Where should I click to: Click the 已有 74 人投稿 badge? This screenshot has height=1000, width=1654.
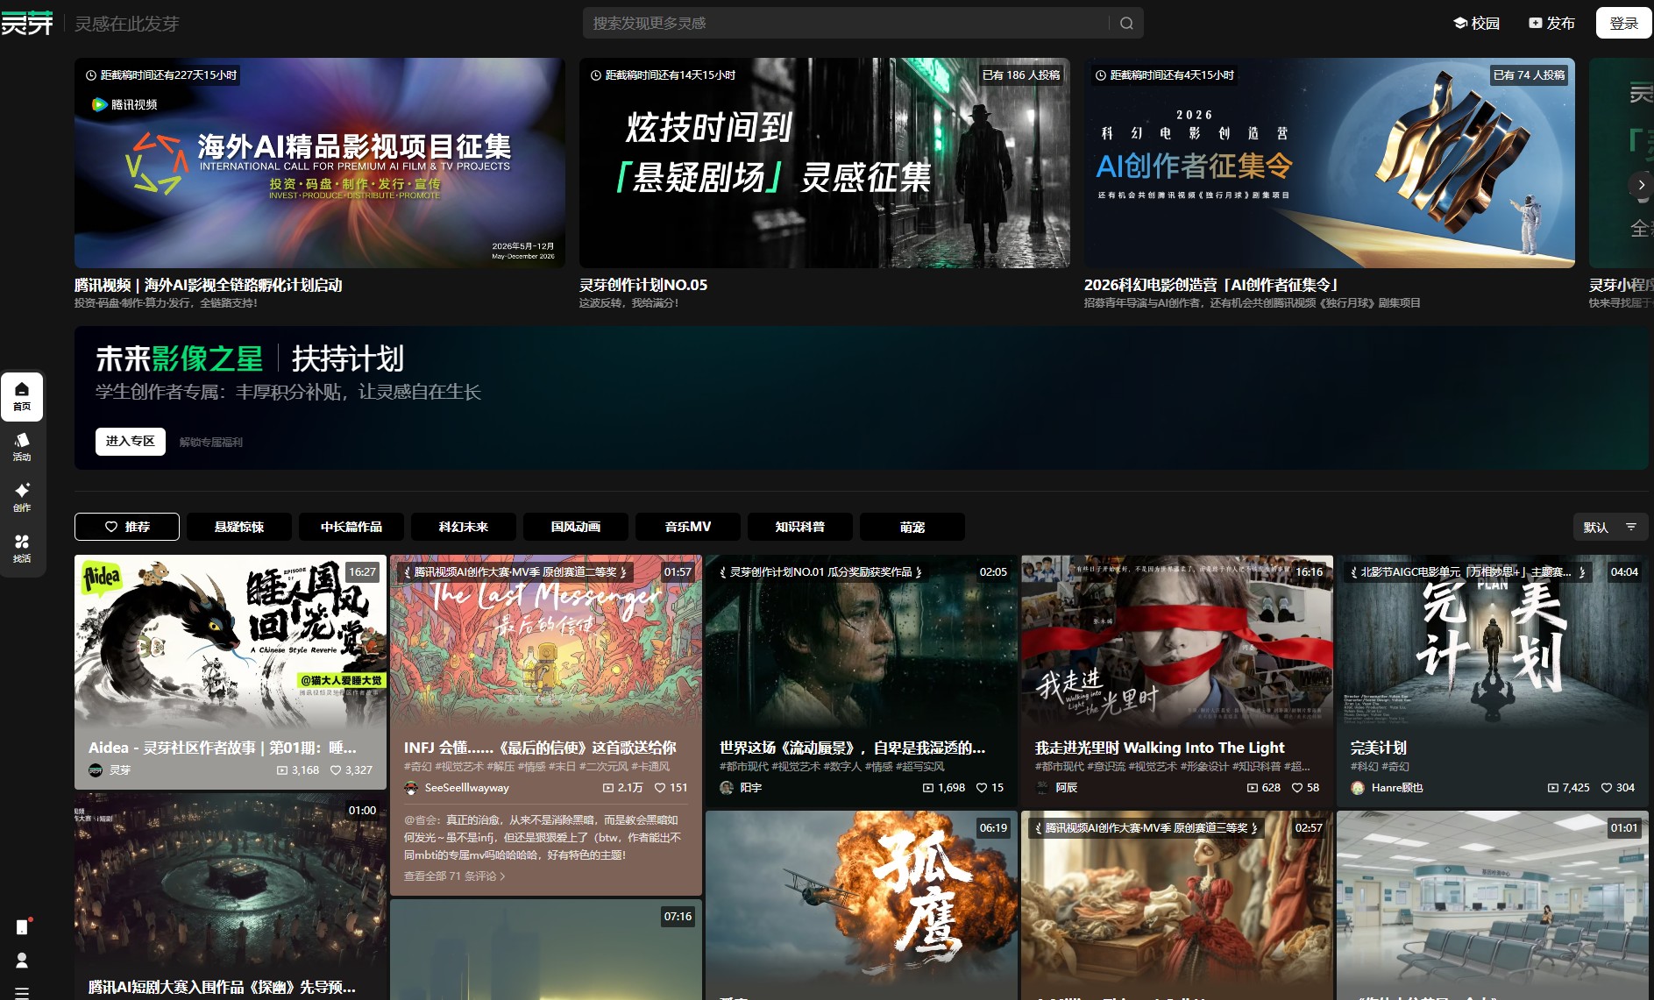(1530, 75)
